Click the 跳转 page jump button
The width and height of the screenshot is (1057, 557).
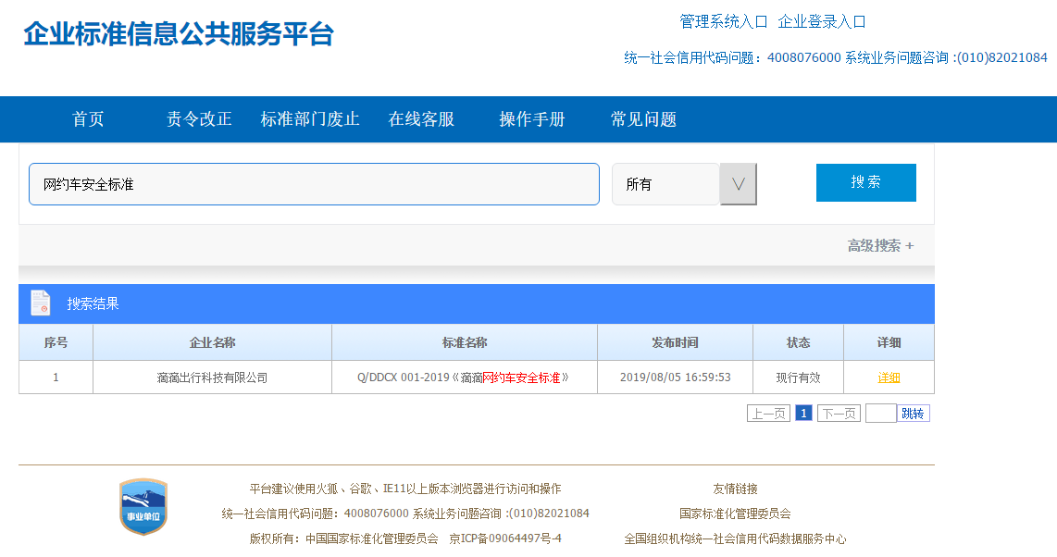tap(913, 414)
